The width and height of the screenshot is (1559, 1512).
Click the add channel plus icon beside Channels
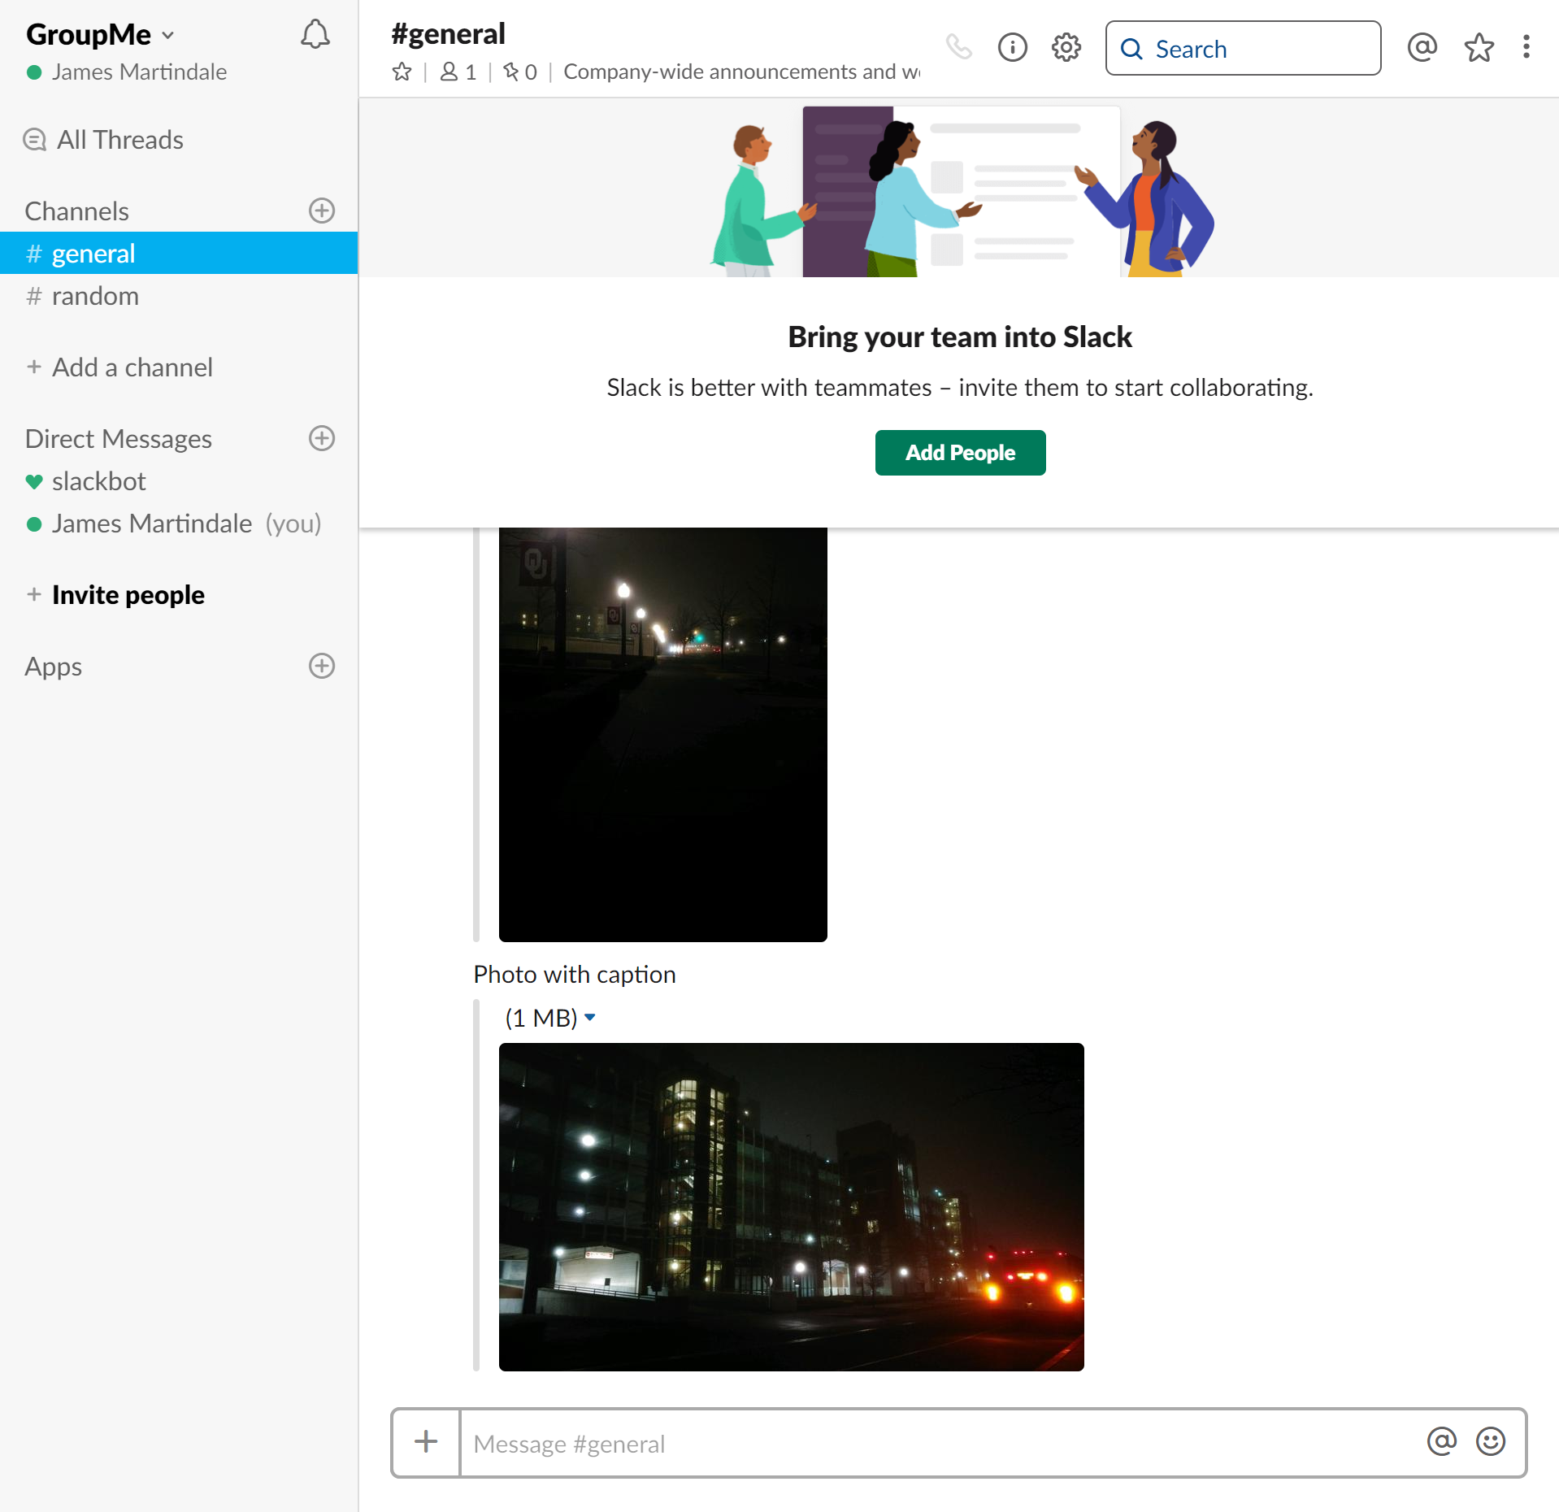322,211
